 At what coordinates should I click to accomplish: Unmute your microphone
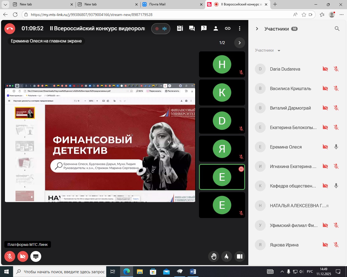pyautogui.click(x=10, y=256)
